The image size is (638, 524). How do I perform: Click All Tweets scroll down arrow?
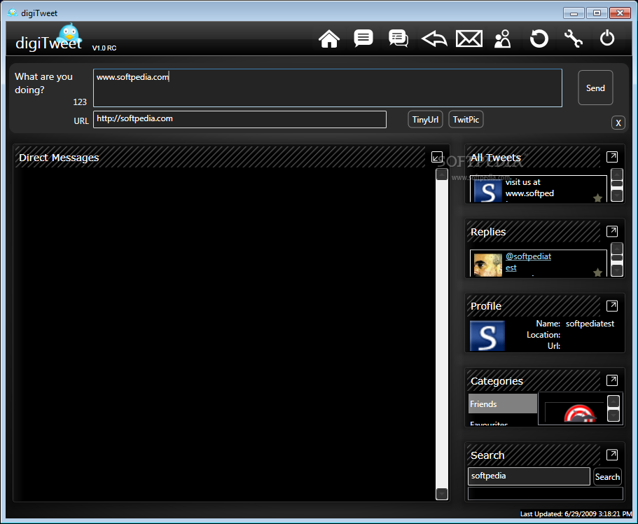[x=617, y=196]
